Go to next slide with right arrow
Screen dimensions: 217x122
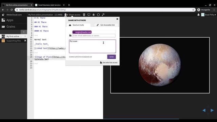click(x=212, y=110)
